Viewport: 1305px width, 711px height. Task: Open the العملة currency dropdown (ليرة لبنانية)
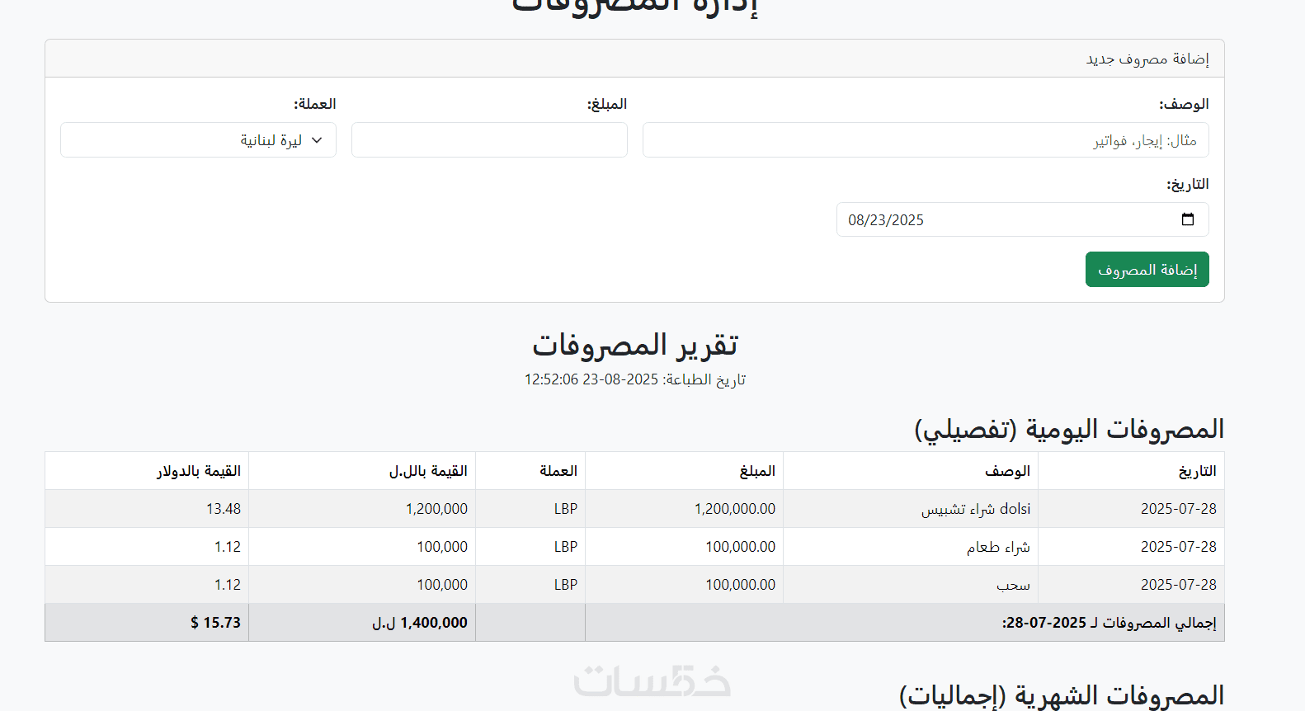click(x=198, y=140)
